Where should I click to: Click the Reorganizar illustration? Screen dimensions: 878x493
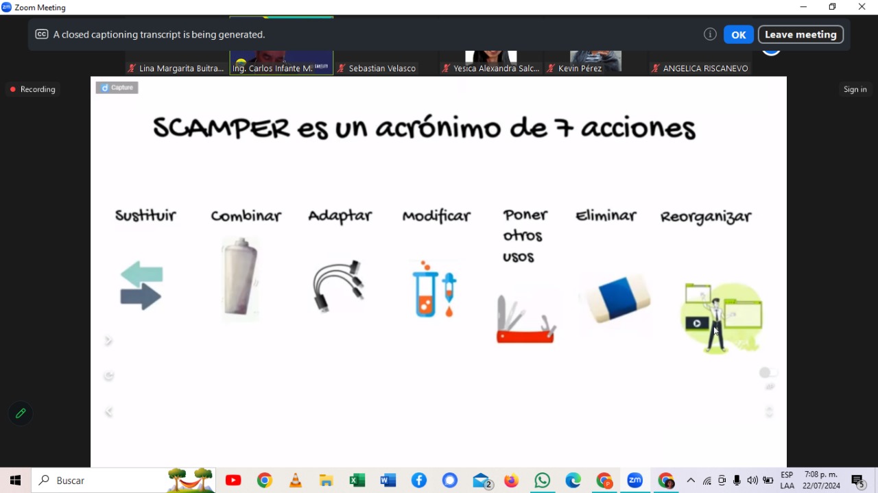pyautogui.click(x=722, y=317)
